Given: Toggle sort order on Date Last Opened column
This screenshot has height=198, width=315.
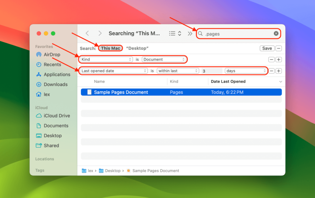Looking at the screenshot, I should (228, 81).
